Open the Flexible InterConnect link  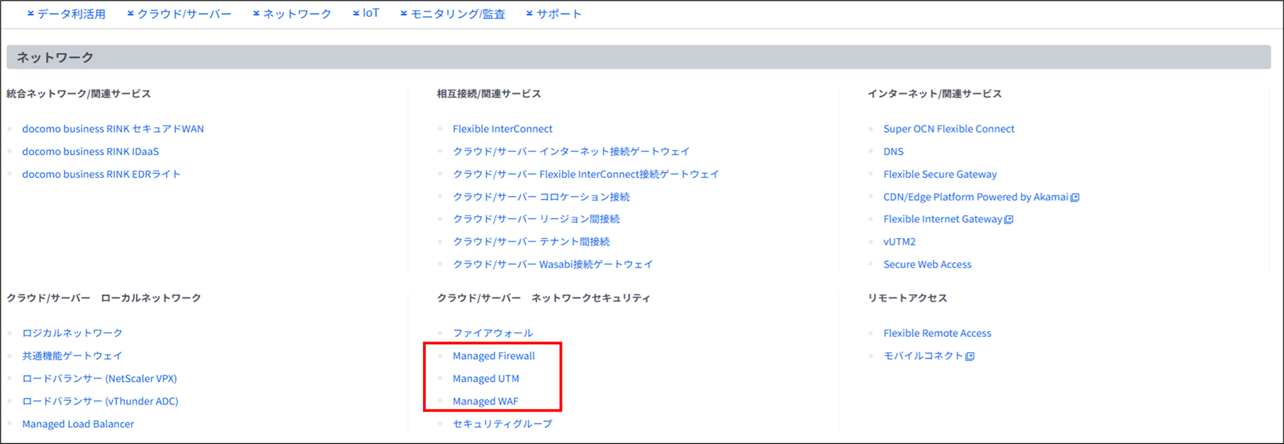(502, 129)
